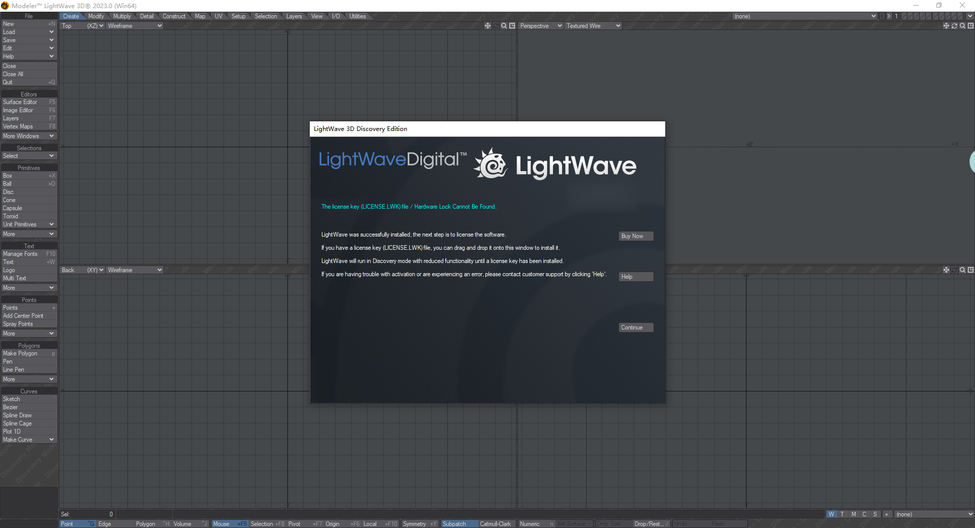Enable Subpatch subdivision mode
This screenshot has height=528, width=975.
point(459,524)
